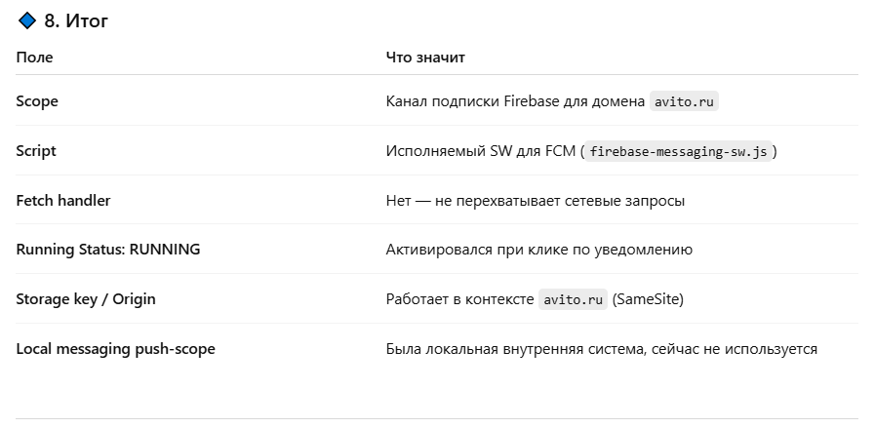Click the "Storage key / Origin" row label
The width and height of the screenshot is (875, 428).
(x=86, y=299)
